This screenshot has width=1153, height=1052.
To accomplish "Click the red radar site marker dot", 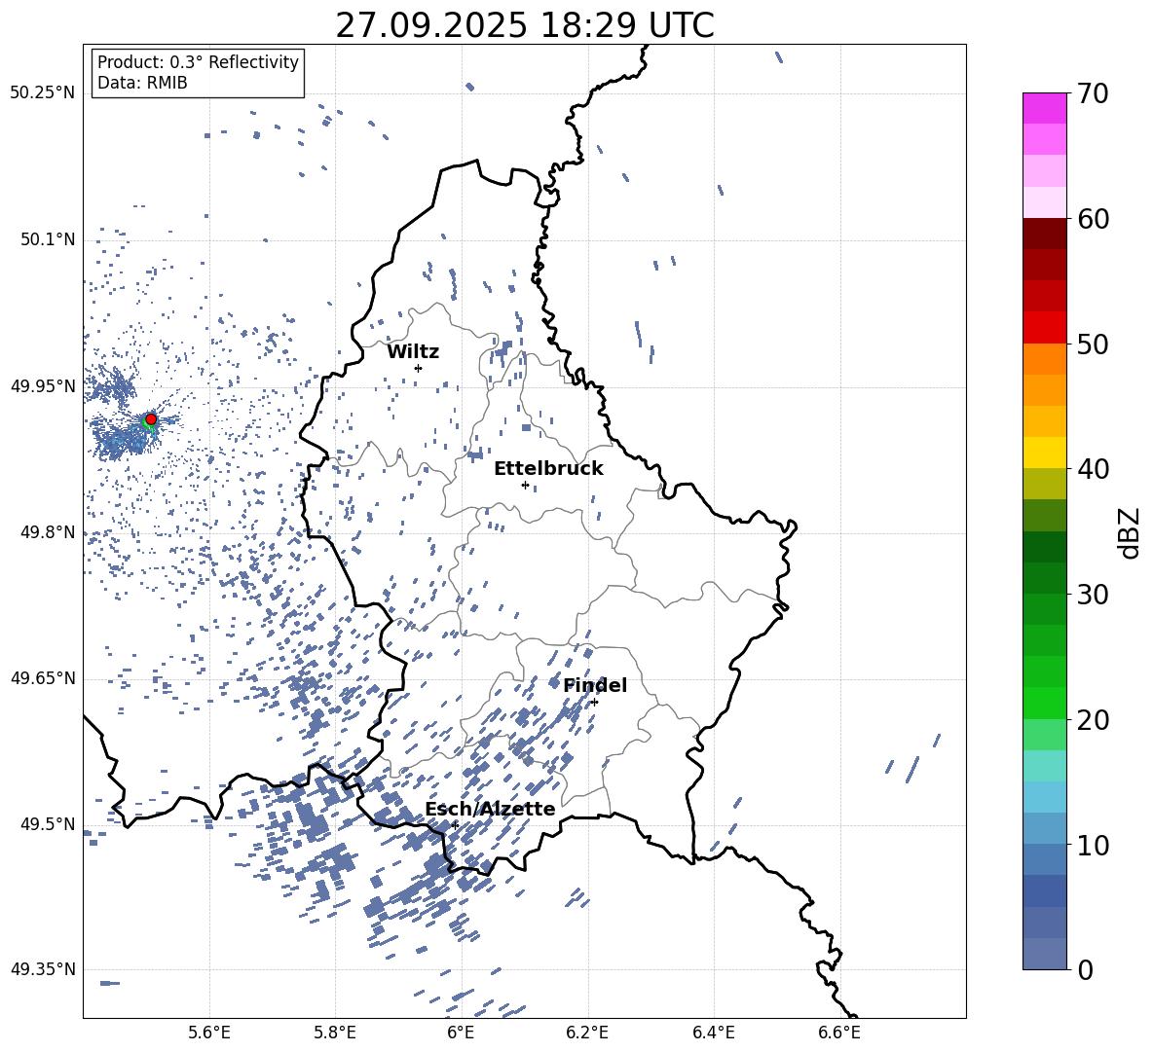I will click(x=151, y=419).
